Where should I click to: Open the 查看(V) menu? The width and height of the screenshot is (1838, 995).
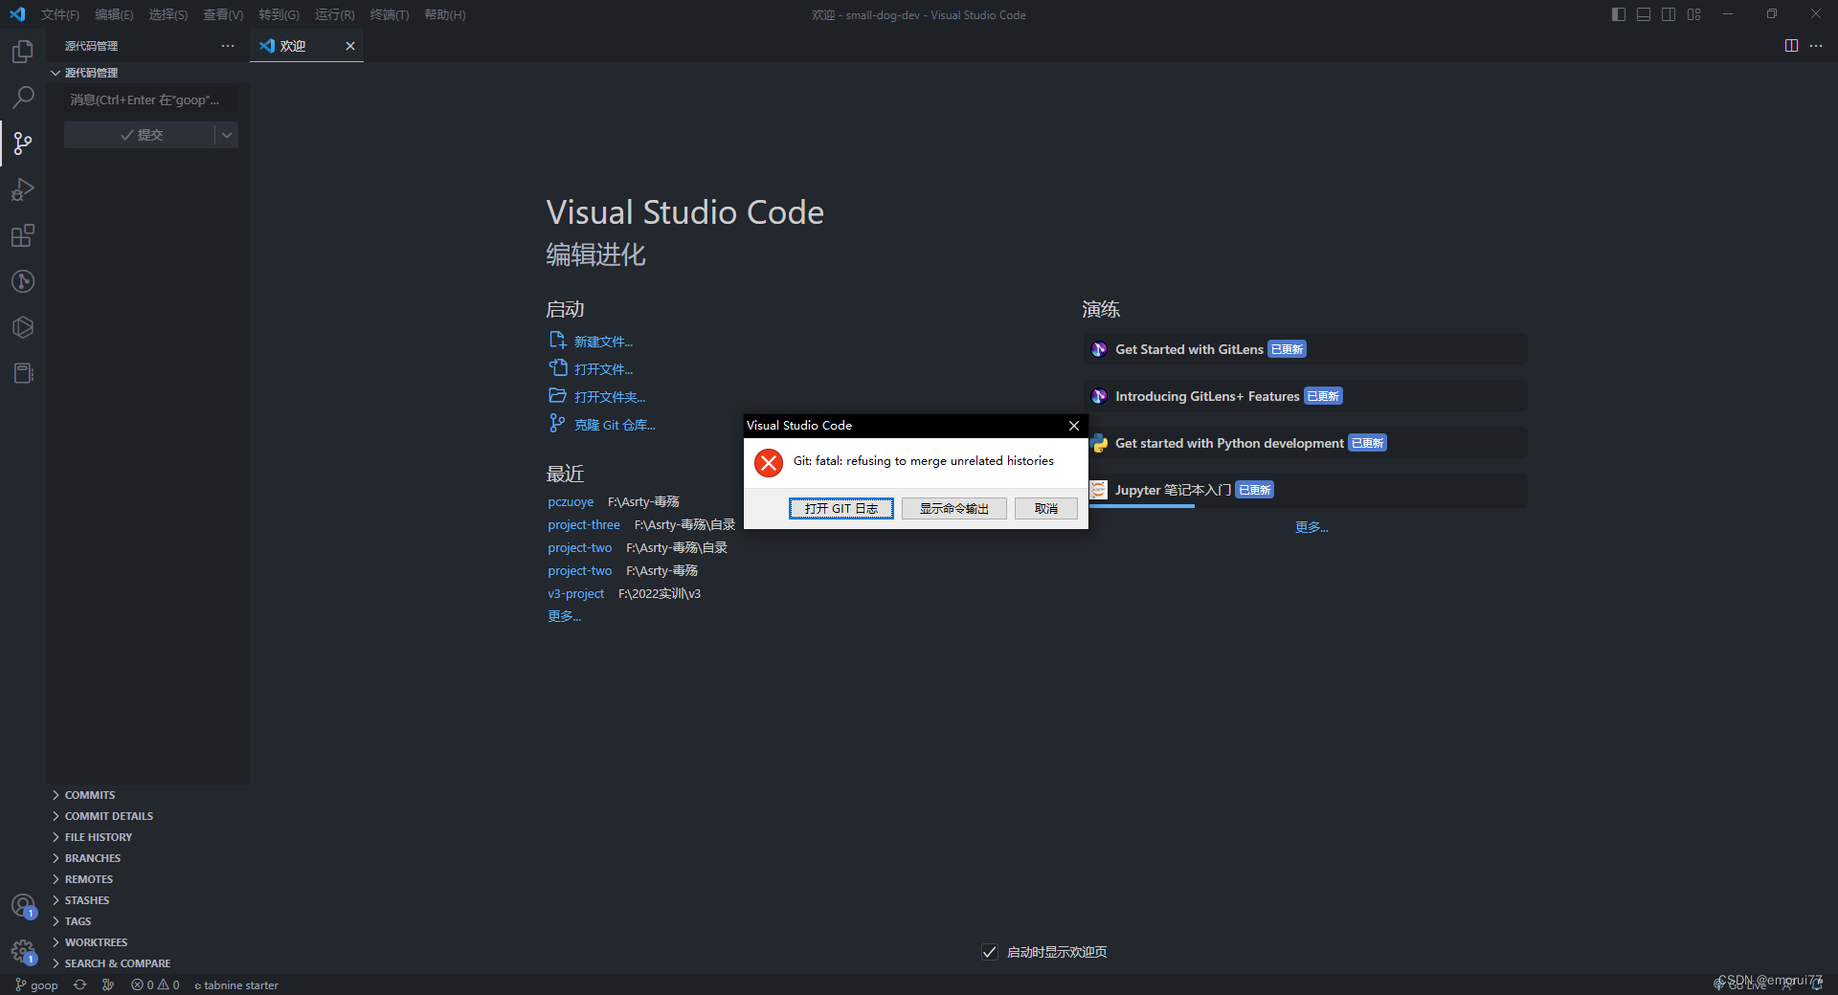223,14
